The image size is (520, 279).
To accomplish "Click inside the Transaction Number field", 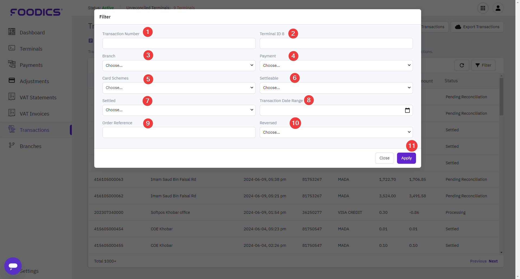I will 179,43.
